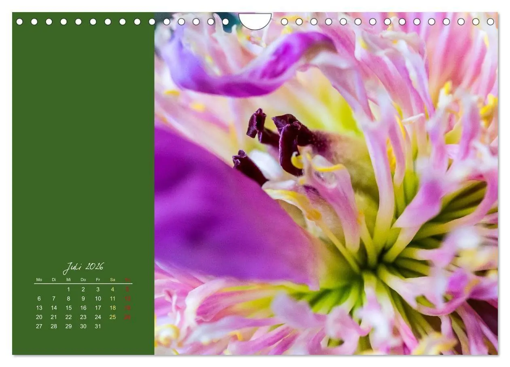The image size is (510, 367).
Task: Click Saturday date 25
Action: (113, 317)
